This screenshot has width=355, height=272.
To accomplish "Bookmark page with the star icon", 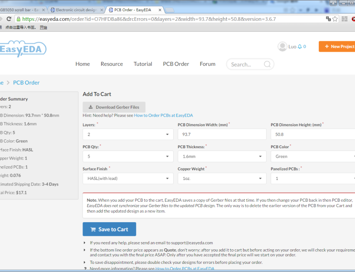I will pyautogui.click(x=335, y=19).
